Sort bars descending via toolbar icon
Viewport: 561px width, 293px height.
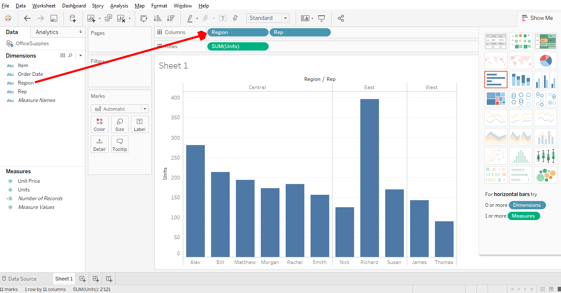click(x=170, y=18)
